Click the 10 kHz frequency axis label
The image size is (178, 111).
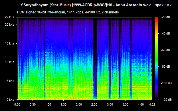click(9, 62)
